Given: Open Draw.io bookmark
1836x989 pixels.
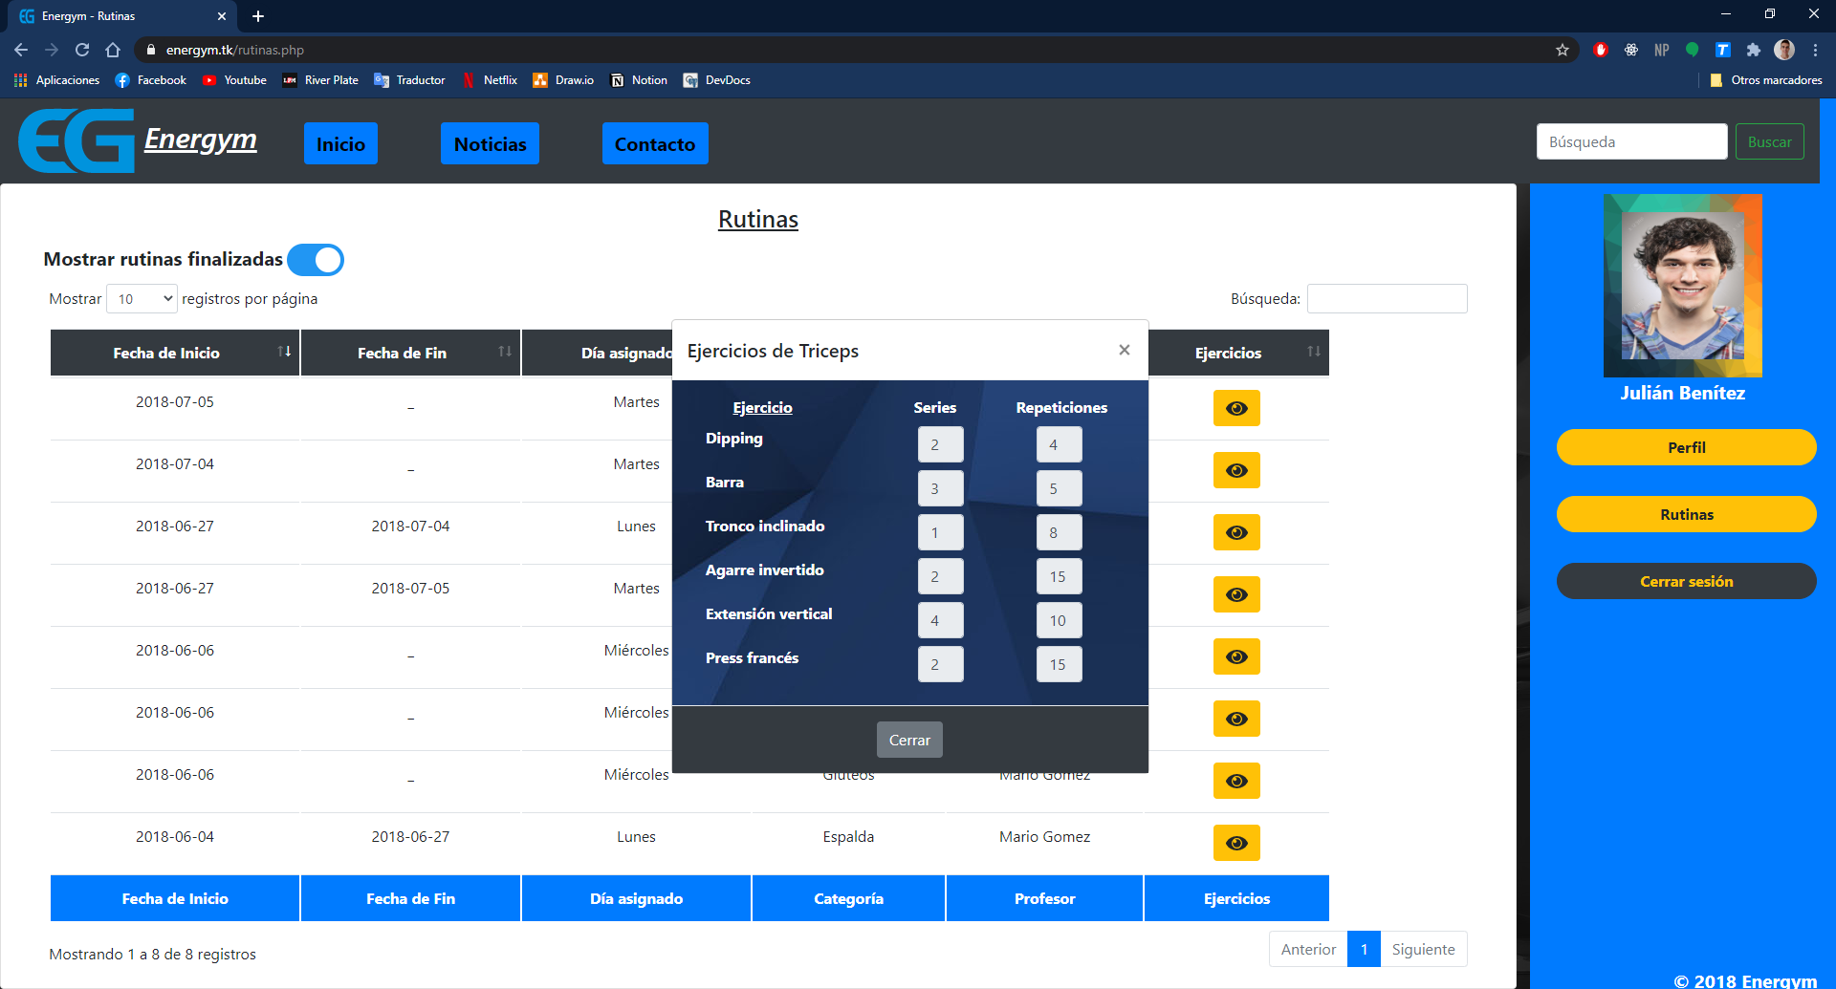Looking at the screenshot, I should pyautogui.click(x=563, y=80).
